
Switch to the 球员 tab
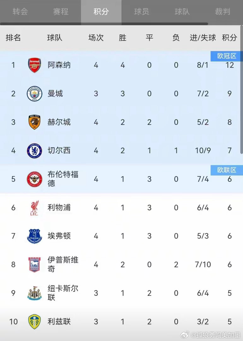pos(141,11)
